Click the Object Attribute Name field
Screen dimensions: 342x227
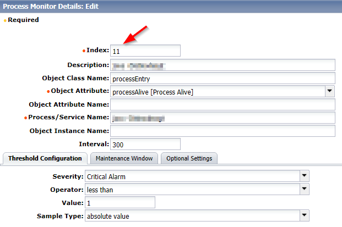(x=222, y=104)
